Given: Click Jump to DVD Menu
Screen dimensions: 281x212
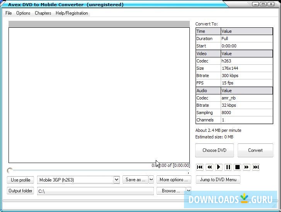Looking at the screenshot, I should tap(218, 180).
